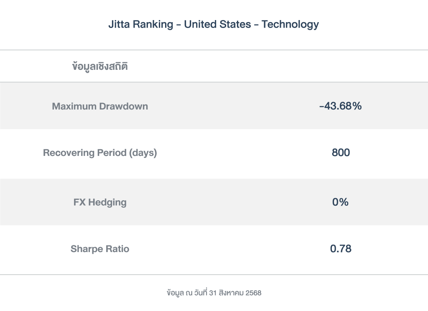Click the word "Hedging" in the third row
Image resolution: width=428 pixels, height=311 pixels.
[107, 202]
